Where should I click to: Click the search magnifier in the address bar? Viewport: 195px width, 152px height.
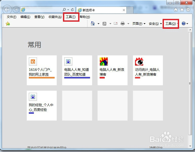coord(64,10)
